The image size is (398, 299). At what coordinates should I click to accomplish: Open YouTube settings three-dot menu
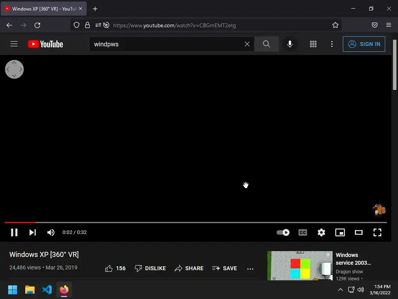332,44
